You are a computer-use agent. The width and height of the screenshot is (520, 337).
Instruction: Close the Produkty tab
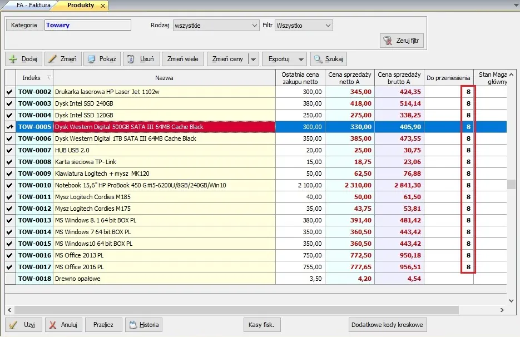[x=103, y=6]
